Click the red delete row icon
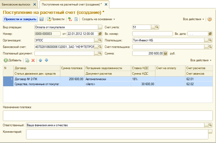The height and width of the screenshot is (143, 216). point(33,60)
